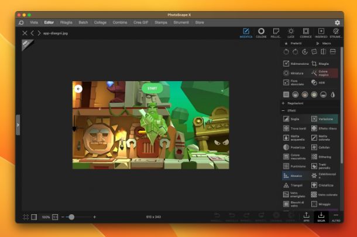The height and width of the screenshot is (237, 357).
Task: Open the Preferiti favorites tab
Action: point(293,43)
